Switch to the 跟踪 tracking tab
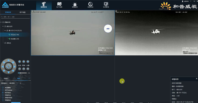Screen dimensions: 198x103 coord(19,78)
